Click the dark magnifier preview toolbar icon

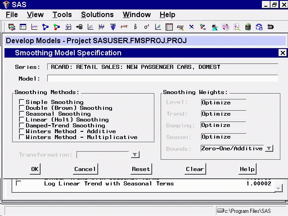[x=248, y=27]
